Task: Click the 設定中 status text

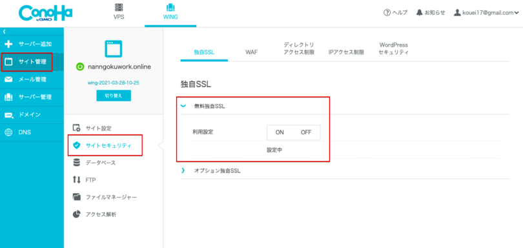Action: [274, 150]
